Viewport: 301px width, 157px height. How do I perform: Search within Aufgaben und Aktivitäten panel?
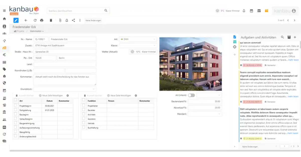(x=282, y=37)
